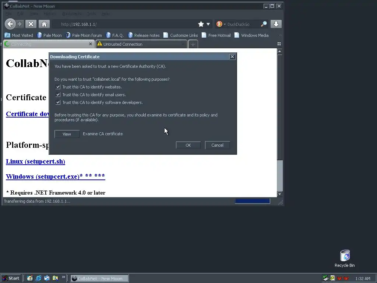Open the Pale Moon forum bookmark

pos(84,35)
